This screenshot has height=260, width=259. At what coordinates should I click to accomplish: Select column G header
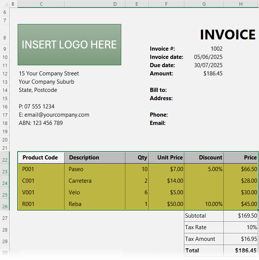(204, 4)
